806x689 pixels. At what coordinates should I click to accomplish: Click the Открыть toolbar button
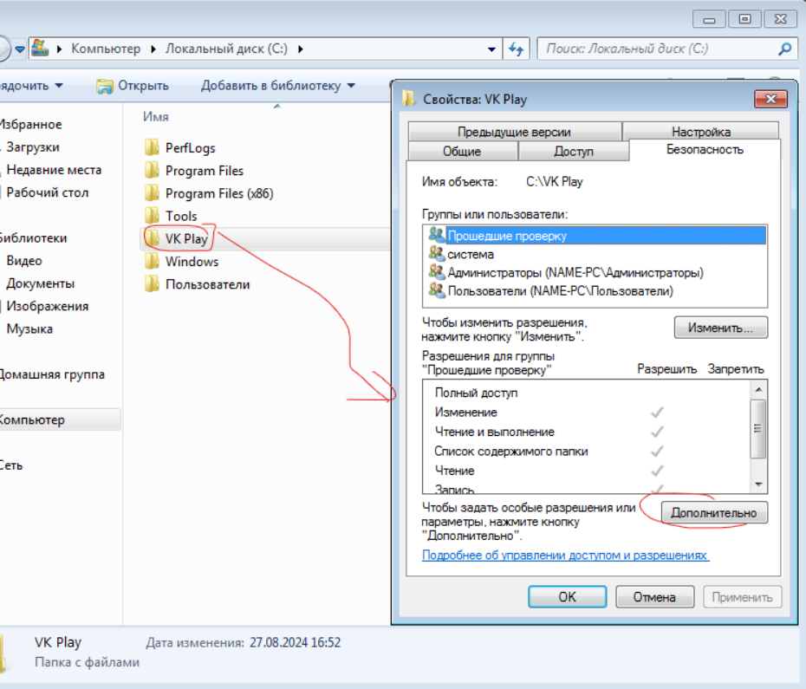(x=133, y=85)
